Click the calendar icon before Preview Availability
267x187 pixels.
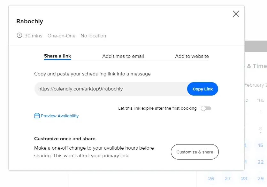[37, 116]
